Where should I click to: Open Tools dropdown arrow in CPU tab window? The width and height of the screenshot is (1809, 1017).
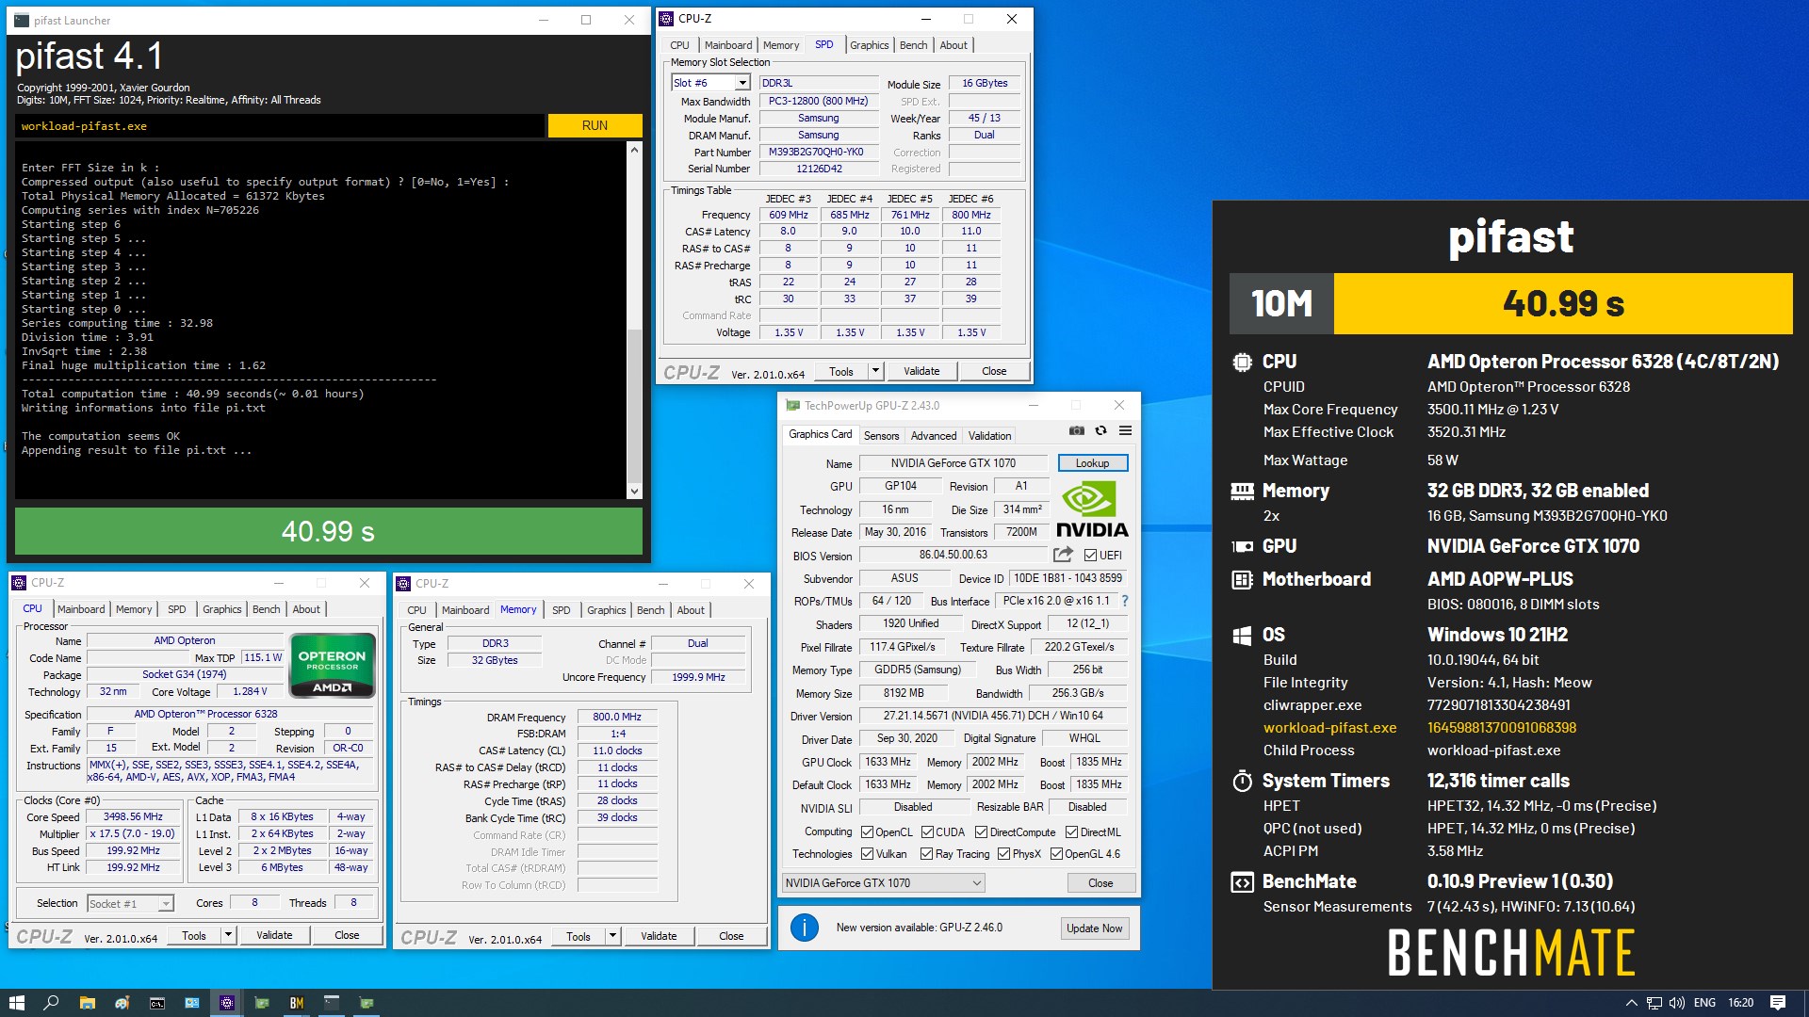[228, 935]
